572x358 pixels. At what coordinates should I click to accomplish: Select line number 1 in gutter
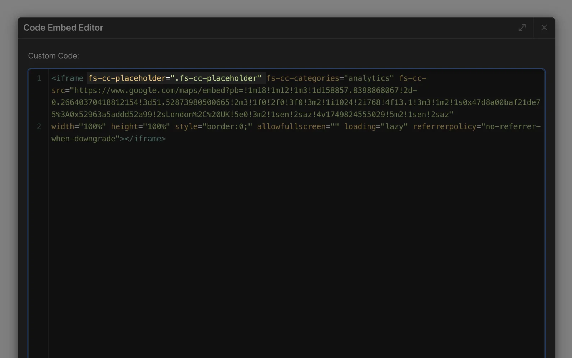click(x=39, y=78)
